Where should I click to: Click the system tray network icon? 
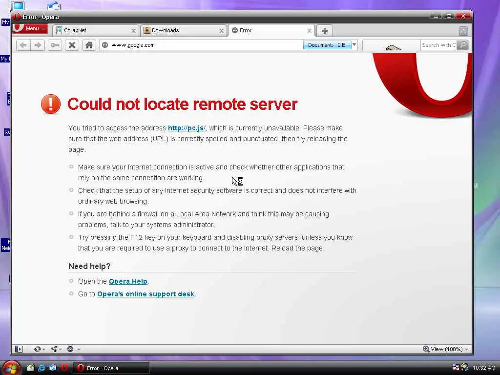(x=456, y=367)
